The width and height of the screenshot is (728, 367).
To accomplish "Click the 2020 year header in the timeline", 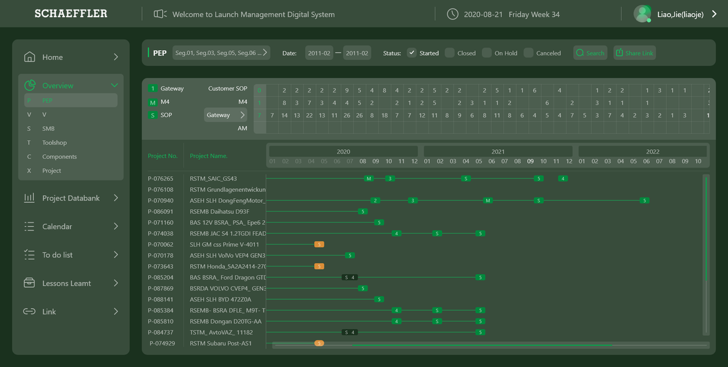I will tap(343, 152).
